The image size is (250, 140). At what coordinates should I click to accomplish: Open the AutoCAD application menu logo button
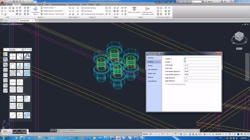coord(2,2)
